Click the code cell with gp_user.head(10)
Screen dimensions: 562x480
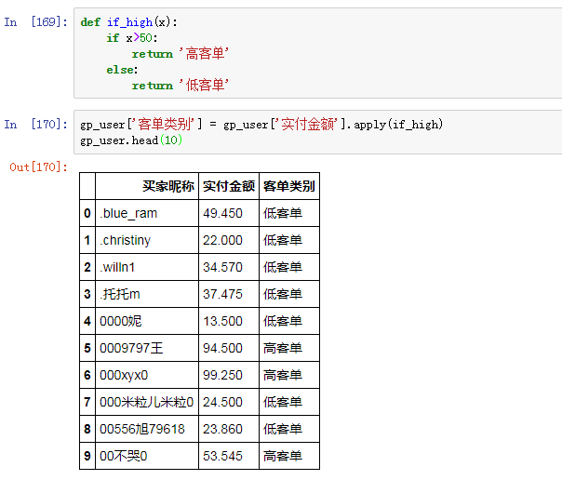point(317,132)
